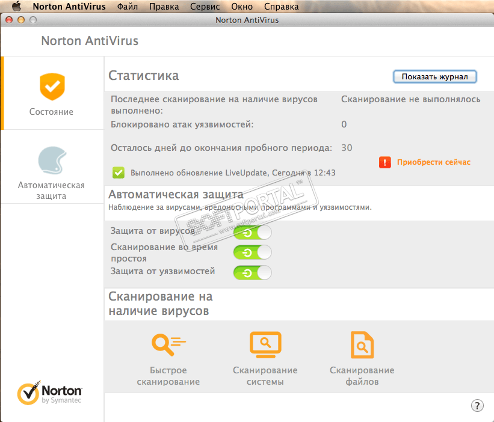Screen dimensions: 494x422
Task: Click the text 'Сканирование не выполнялось'
Action: coord(411,99)
